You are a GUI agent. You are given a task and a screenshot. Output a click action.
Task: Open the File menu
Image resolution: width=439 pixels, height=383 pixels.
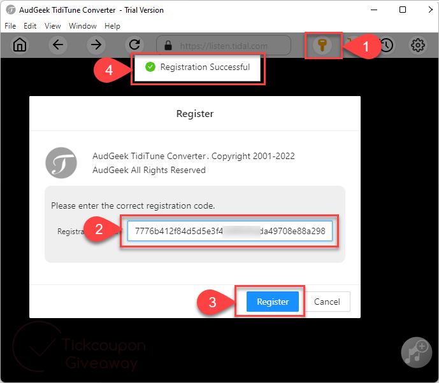tap(10, 26)
